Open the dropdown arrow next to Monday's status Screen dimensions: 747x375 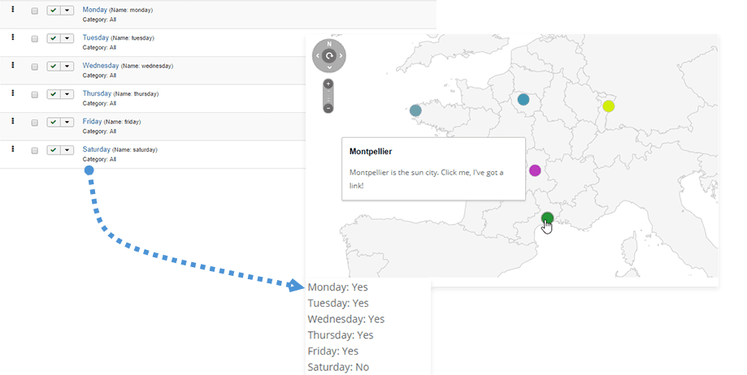pyautogui.click(x=67, y=11)
